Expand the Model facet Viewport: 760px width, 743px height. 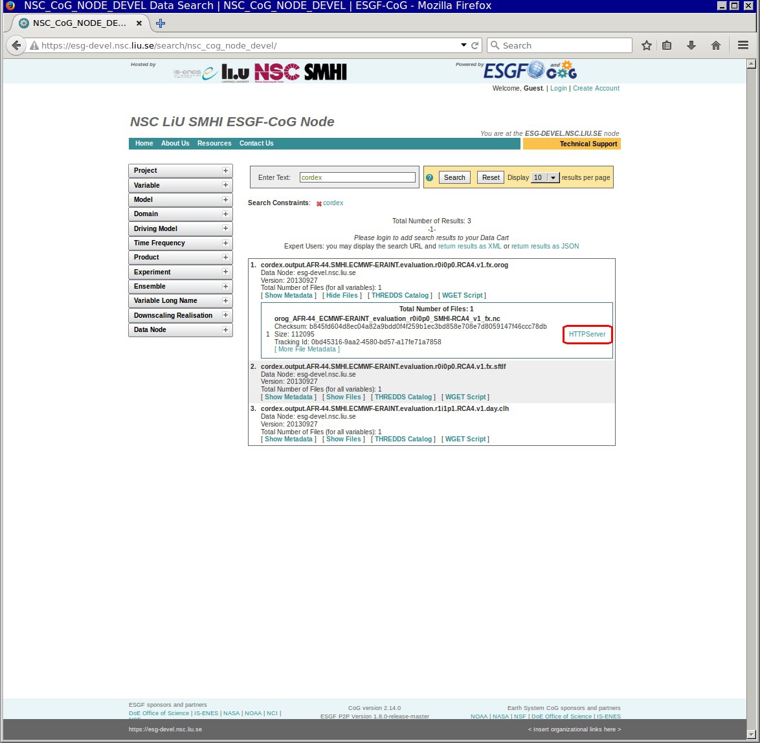225,200
